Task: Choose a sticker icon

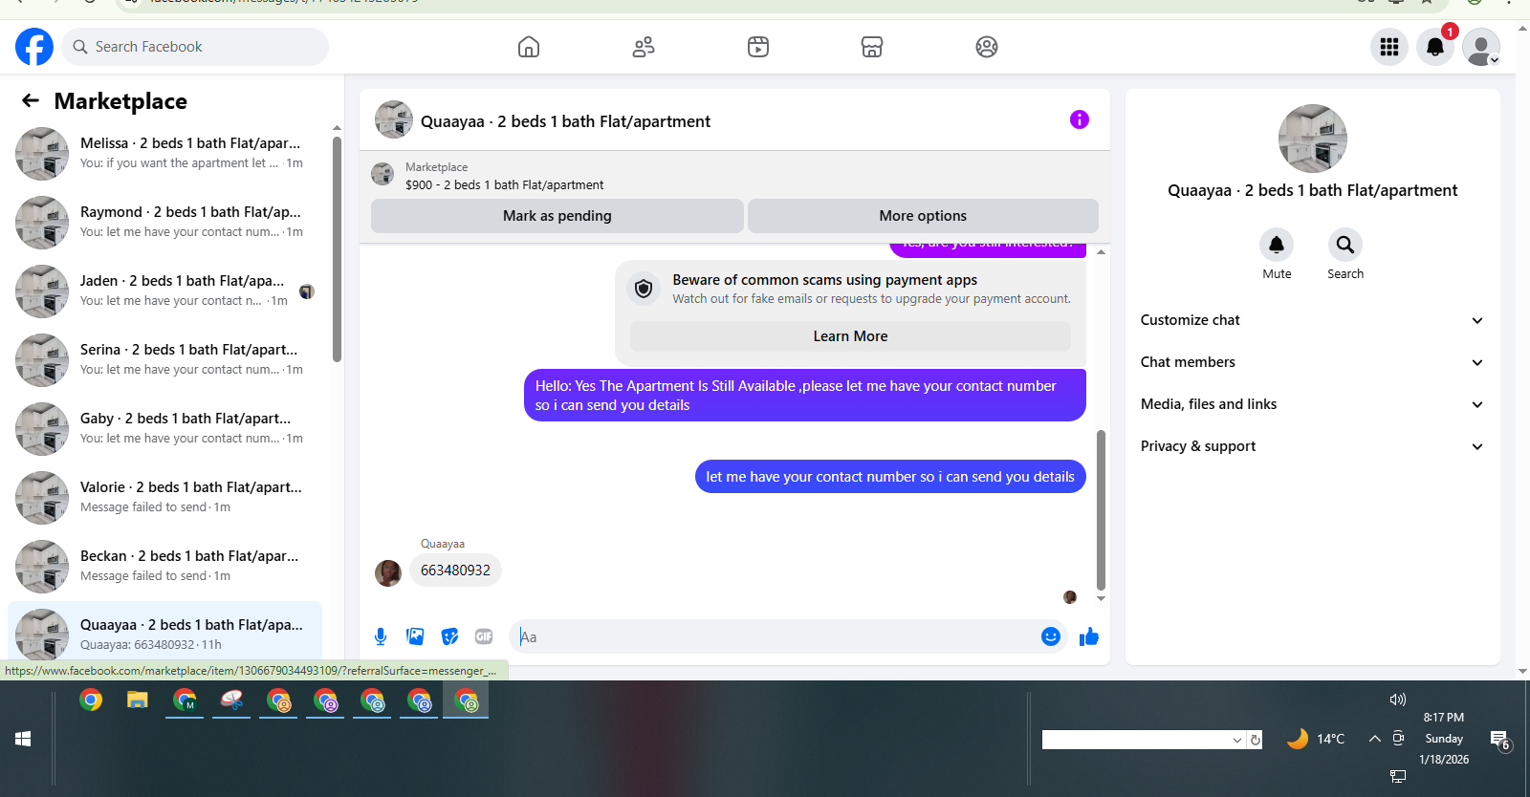Action: [449, 636]
